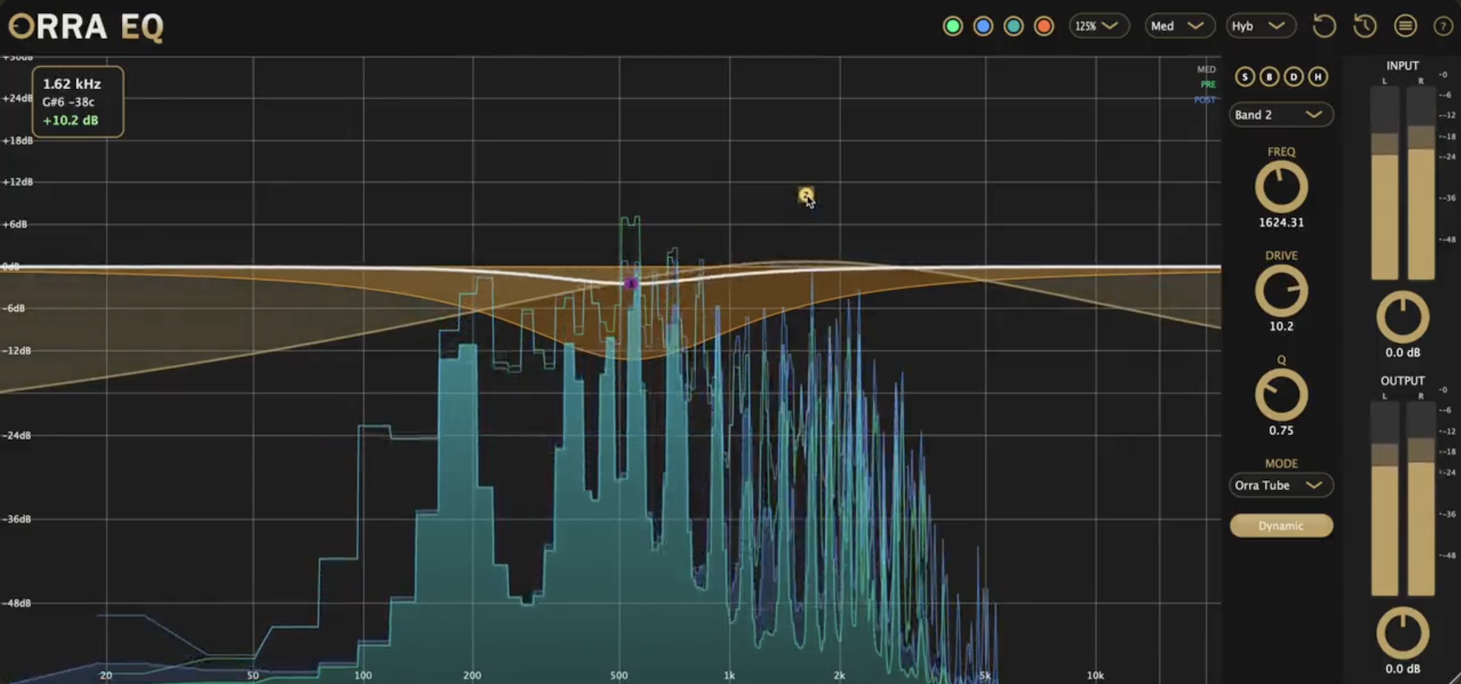
Task: Open the Hyb mode dropdown
Action: [1261, 26]
